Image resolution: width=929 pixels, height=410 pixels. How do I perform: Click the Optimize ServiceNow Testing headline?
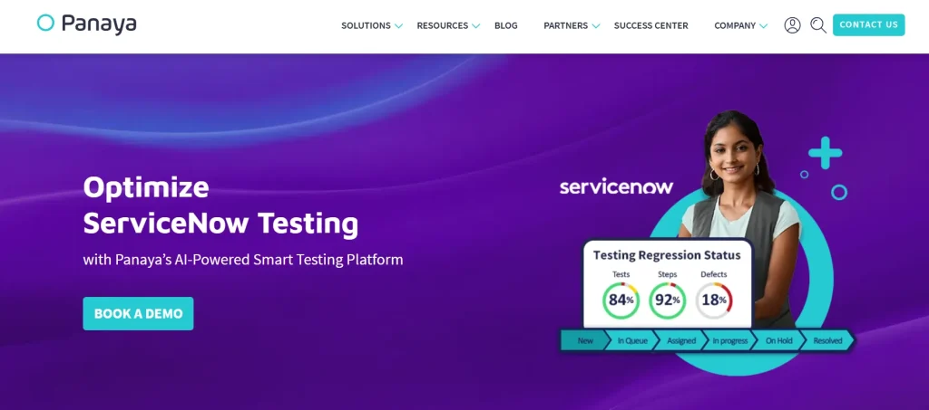[220, 206]
